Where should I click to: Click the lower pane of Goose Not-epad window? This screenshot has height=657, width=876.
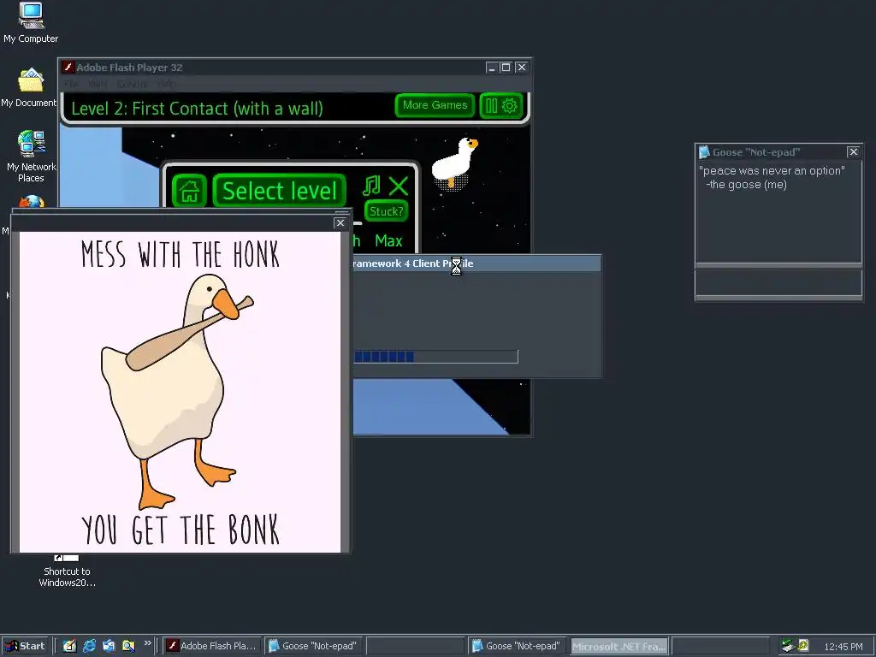click(778, 282)
